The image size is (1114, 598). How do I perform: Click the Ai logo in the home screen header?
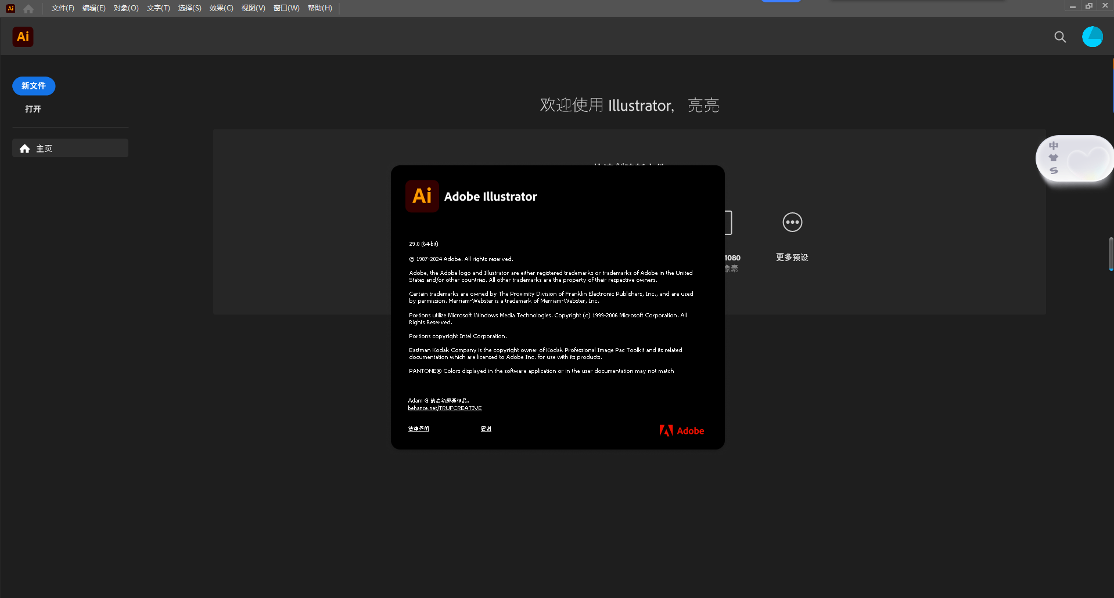[23, 37]
